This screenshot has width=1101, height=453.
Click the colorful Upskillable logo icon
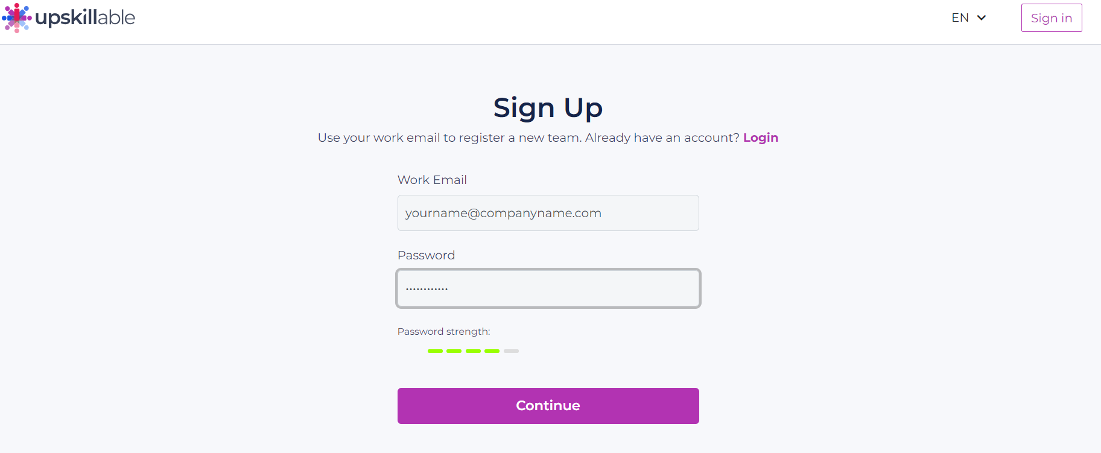pos(16,17)
